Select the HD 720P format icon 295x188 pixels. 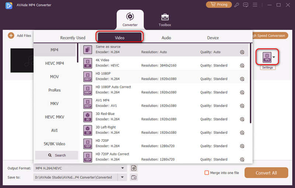coord(88,144)
